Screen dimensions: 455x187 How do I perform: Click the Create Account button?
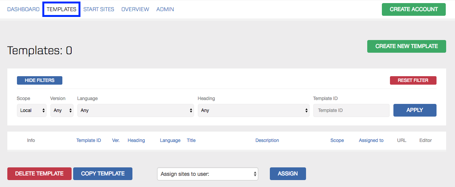pyautogui.click(x=414, y=9)
